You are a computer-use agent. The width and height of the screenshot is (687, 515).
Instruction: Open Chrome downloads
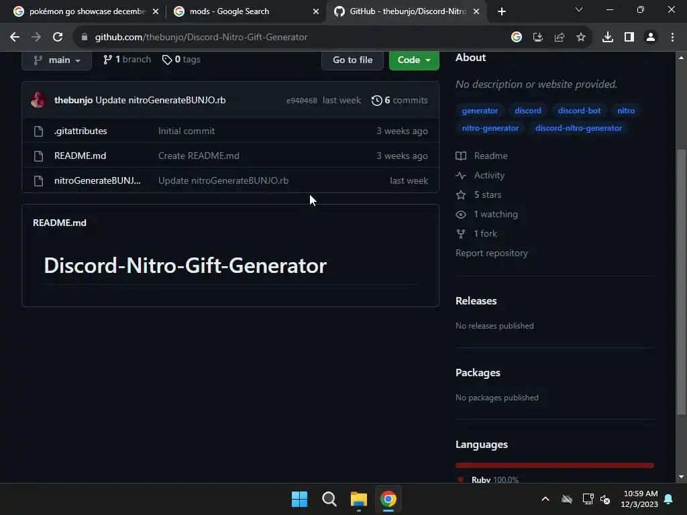point(608,38)
